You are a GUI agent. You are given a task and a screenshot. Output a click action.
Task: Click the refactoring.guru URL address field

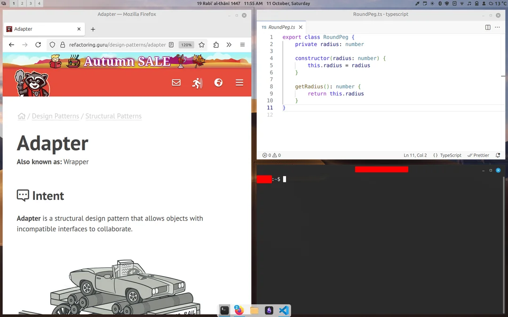[x=117, y=45]
